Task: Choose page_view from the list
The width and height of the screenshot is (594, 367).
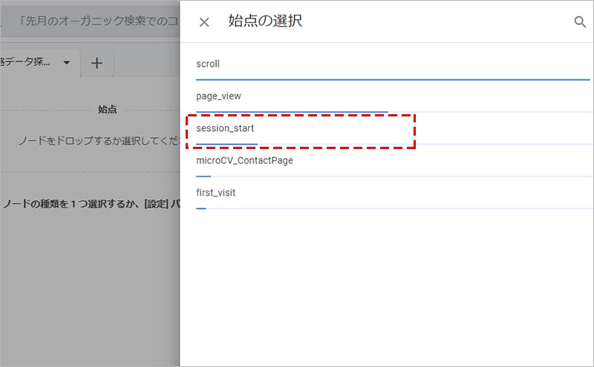Action: coord(218,96)
